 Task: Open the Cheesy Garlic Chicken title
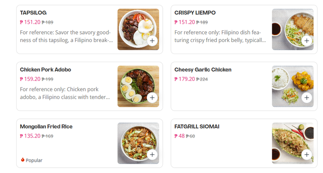click(x=203, y=70)
